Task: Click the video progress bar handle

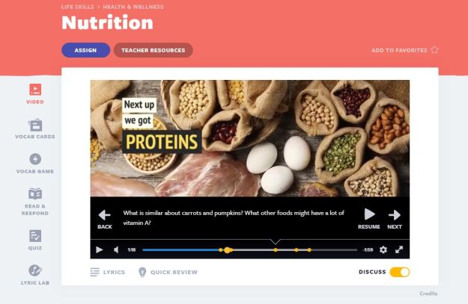Action: tap(228, 250)
